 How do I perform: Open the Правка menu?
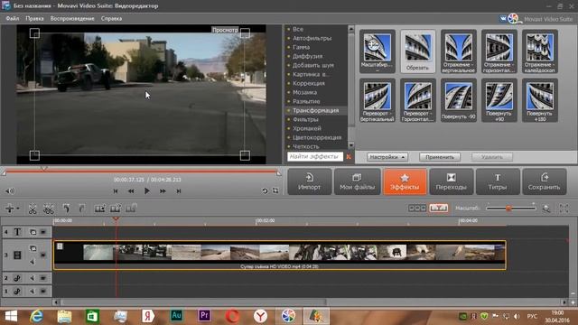[x=34, y=18]
